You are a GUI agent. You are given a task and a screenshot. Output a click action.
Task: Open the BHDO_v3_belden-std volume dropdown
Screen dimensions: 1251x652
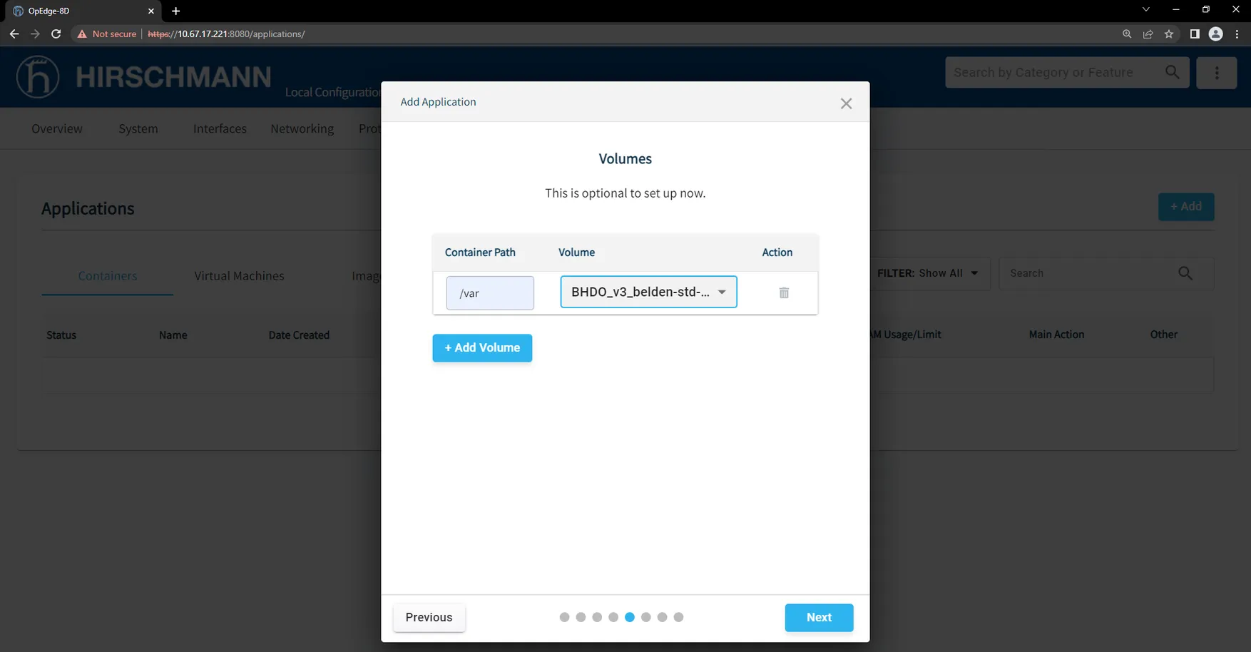point(648,292)
